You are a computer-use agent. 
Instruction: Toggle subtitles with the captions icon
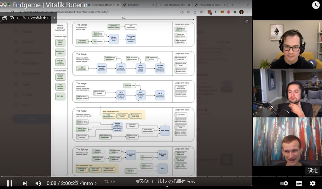click(299, 183)
